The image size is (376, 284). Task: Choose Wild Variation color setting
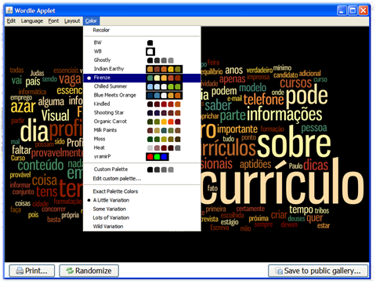pyautogui.click(x=108, y=227)
